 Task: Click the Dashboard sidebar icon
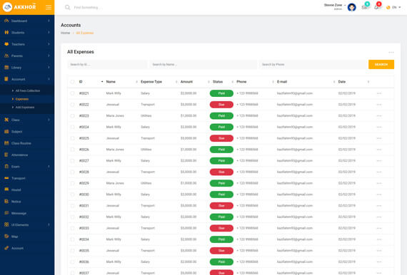pos(6,21)
